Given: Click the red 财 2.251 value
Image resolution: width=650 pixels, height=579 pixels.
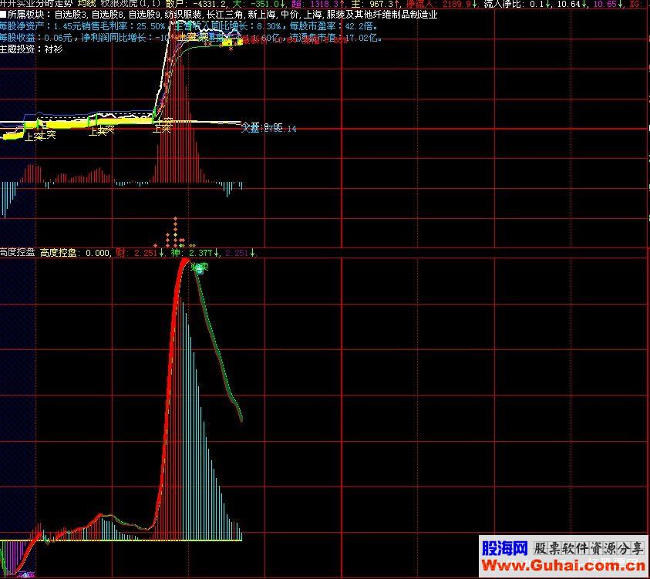Looking at the screenshot, I should [x=140, y=253].
